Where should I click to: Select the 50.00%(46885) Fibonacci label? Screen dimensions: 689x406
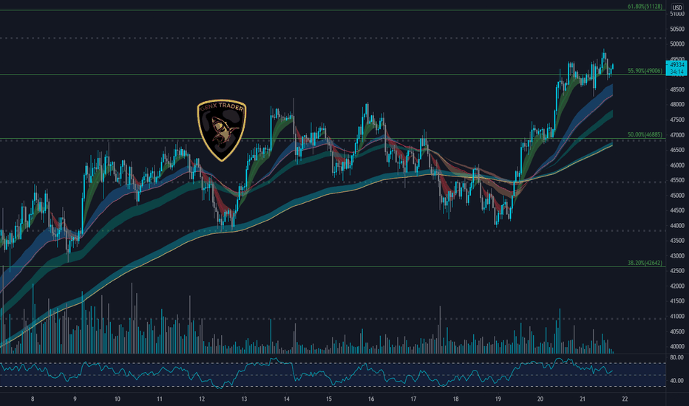[645, 135]
